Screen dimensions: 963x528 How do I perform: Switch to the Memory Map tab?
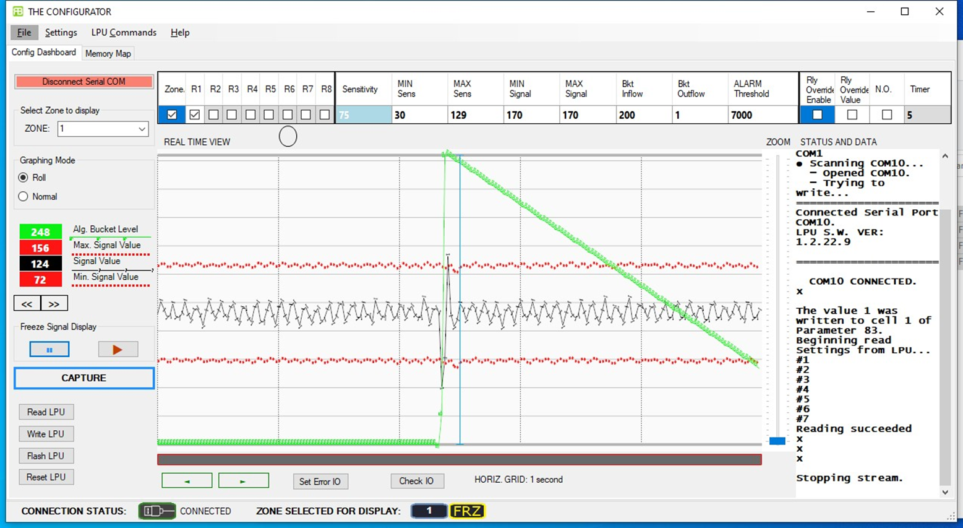pos(108,53)
